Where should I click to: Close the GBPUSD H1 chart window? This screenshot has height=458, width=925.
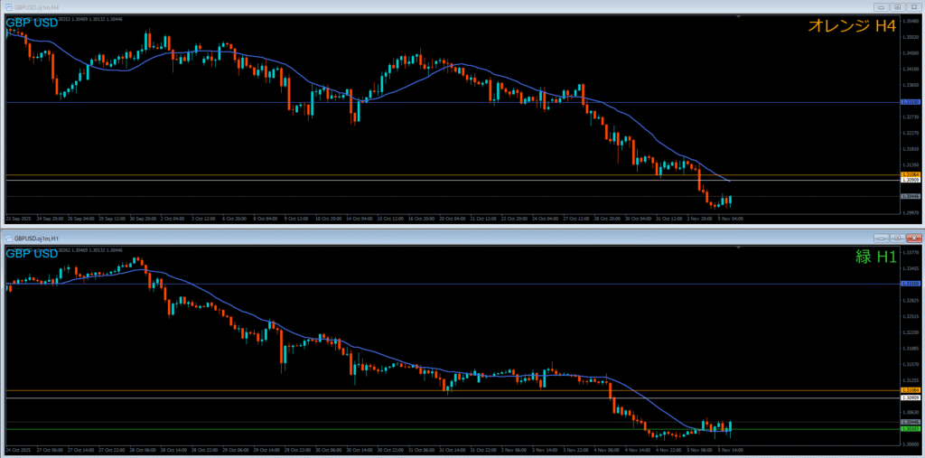click(x=913, y=238)
